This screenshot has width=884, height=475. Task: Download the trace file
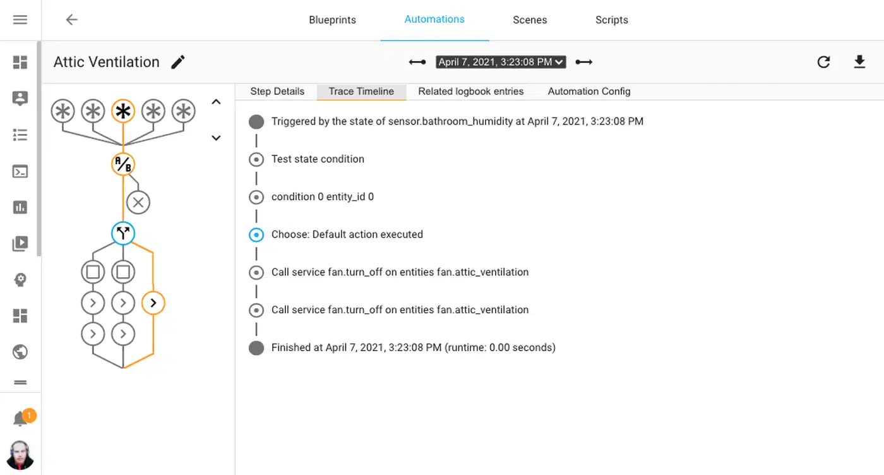[x=859, y=62]
